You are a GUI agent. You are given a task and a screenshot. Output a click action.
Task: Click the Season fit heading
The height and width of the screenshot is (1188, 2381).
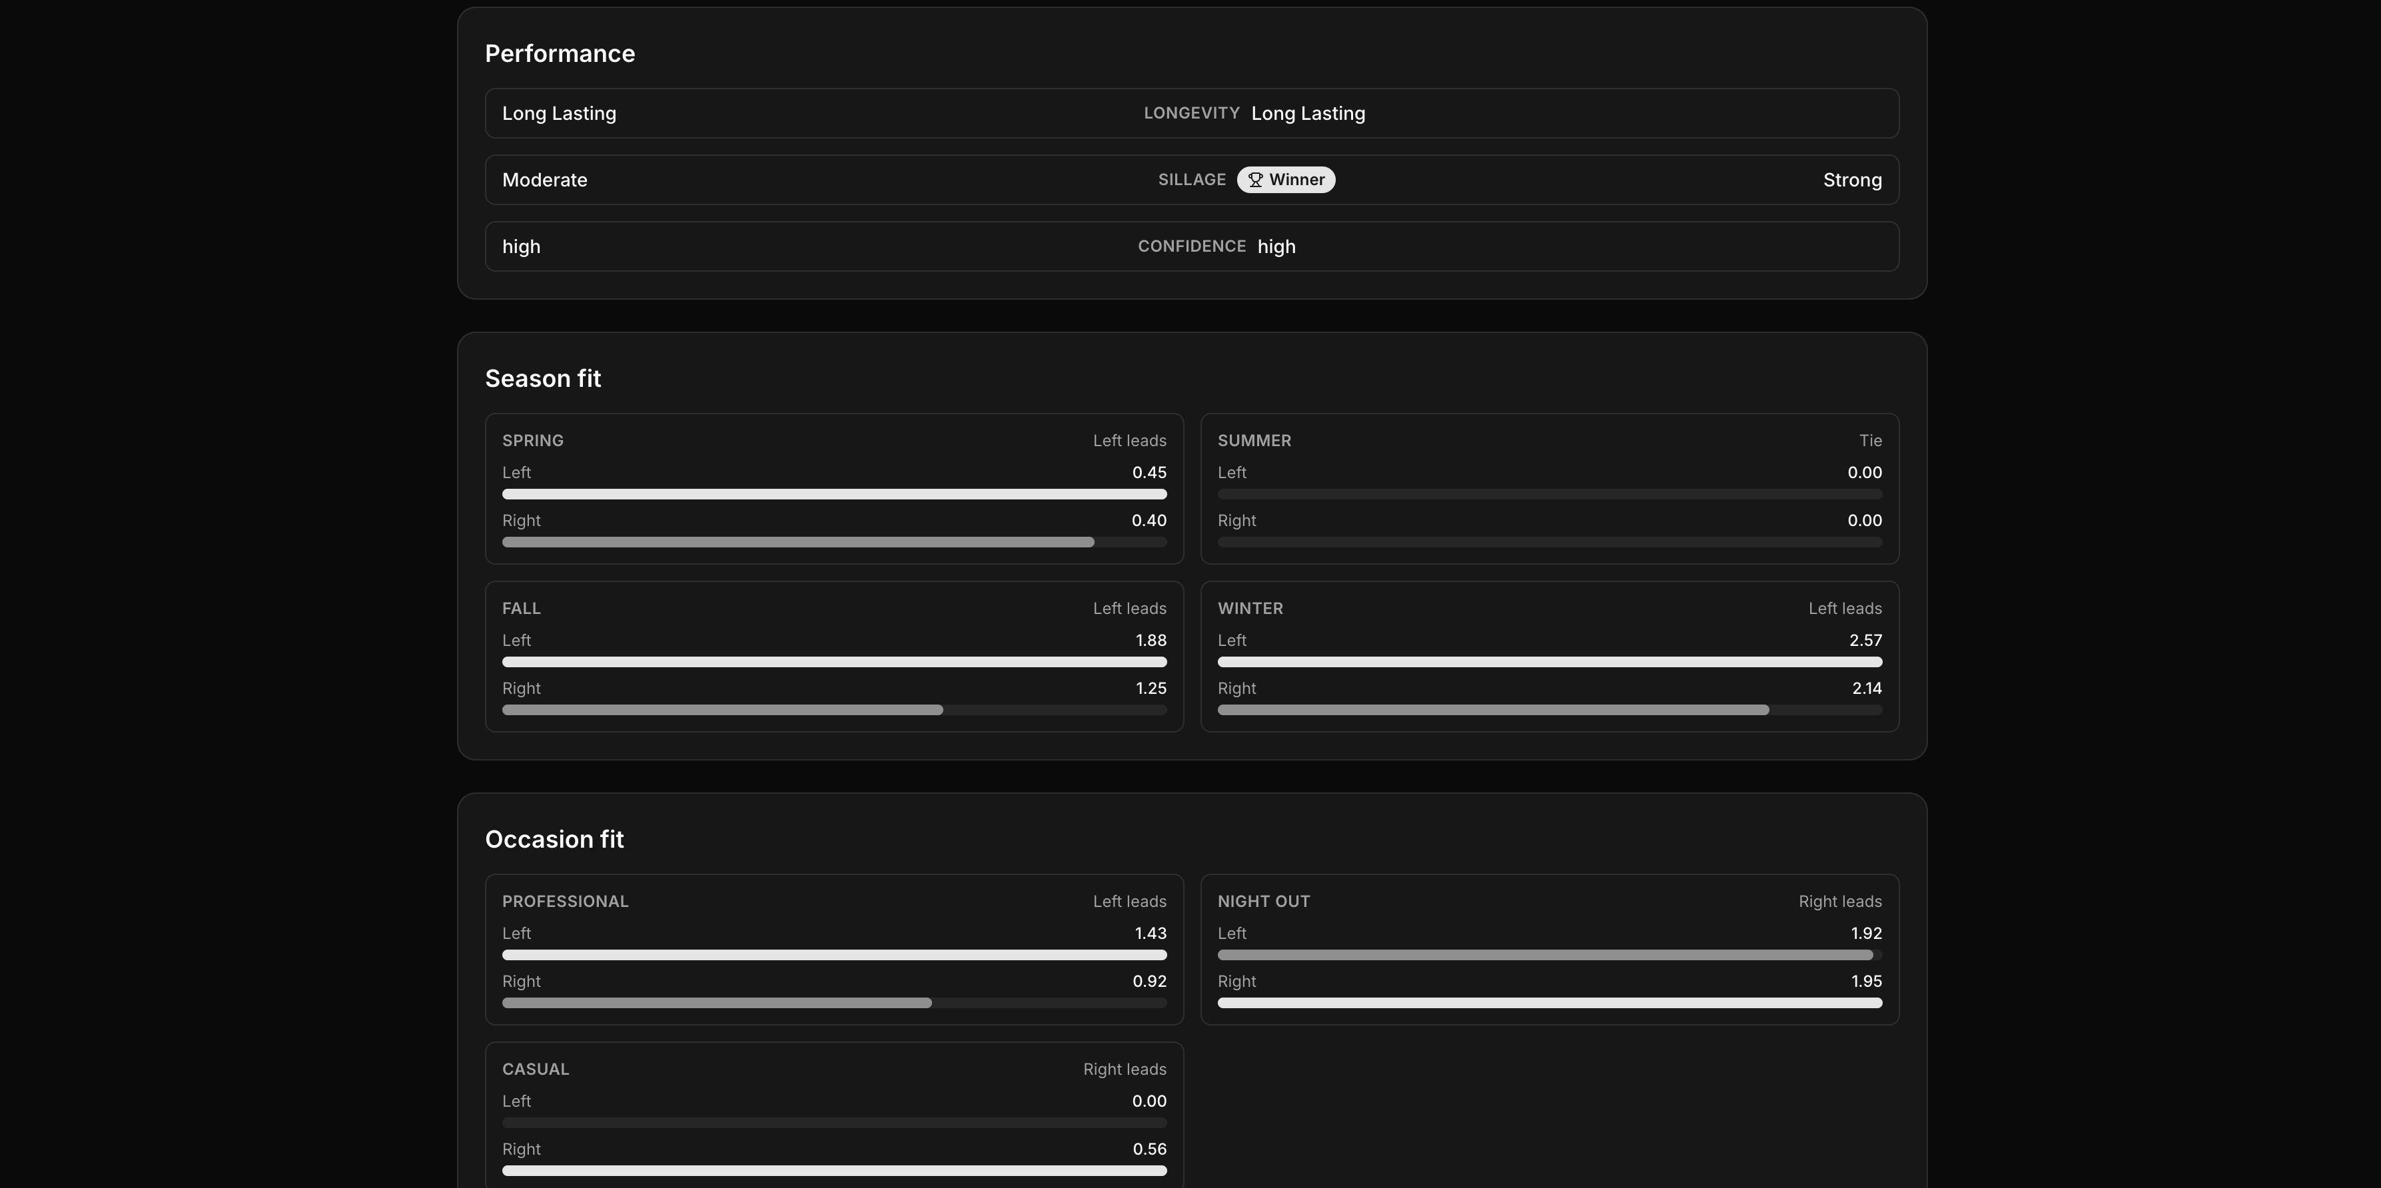(542, 379)
